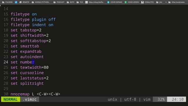Open the jitsi bookmark folder

[x=159, y=2]
